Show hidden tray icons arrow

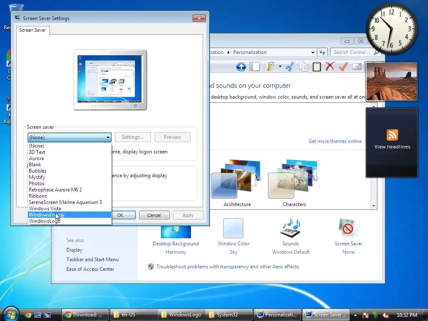(x=355, y=315)
